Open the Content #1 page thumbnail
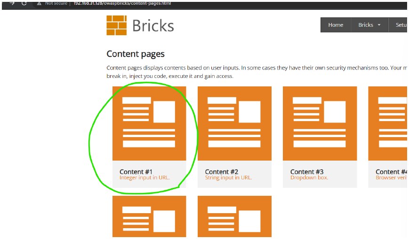Image resolution: width=409 pixels, height=239 pixels. click(x=149, y=123)
